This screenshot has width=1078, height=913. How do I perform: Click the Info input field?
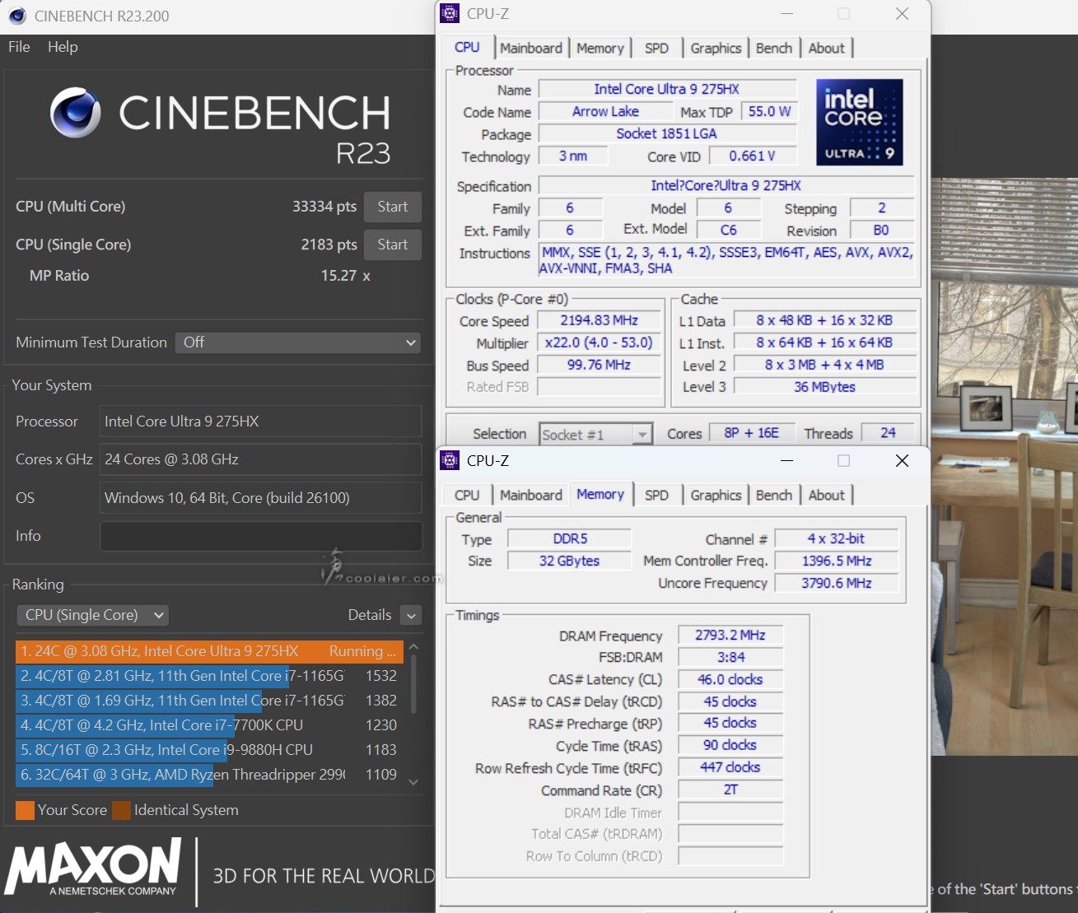(x=261, y=536)
